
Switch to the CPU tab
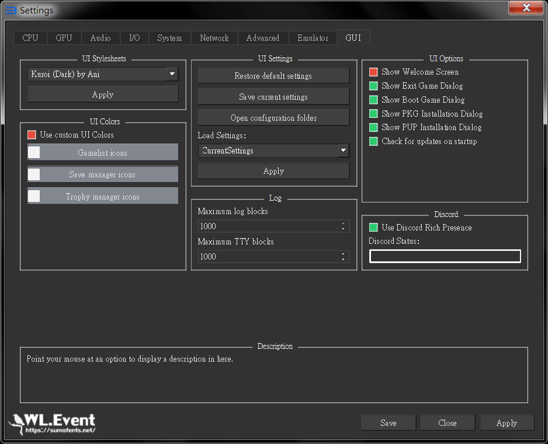pyautogui.click(x=30, y=38)
